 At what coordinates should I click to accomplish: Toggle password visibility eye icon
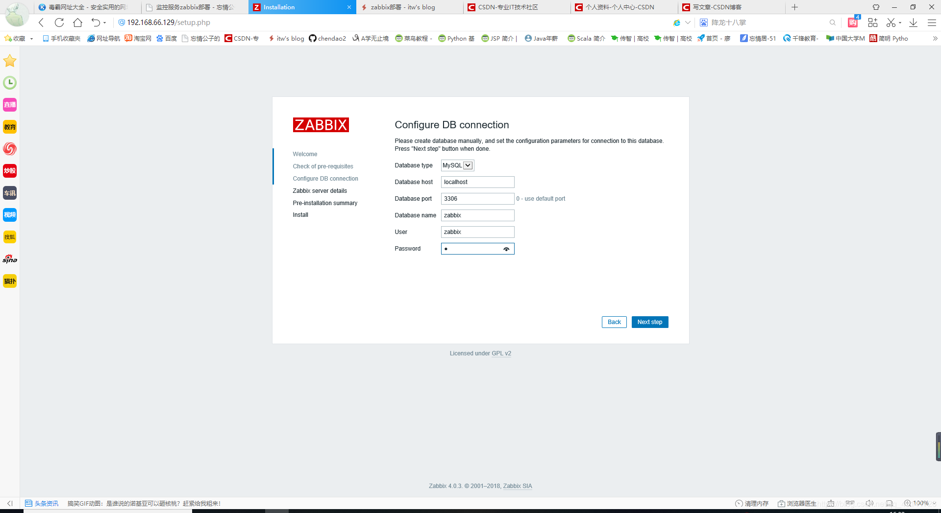click(506, 249)
